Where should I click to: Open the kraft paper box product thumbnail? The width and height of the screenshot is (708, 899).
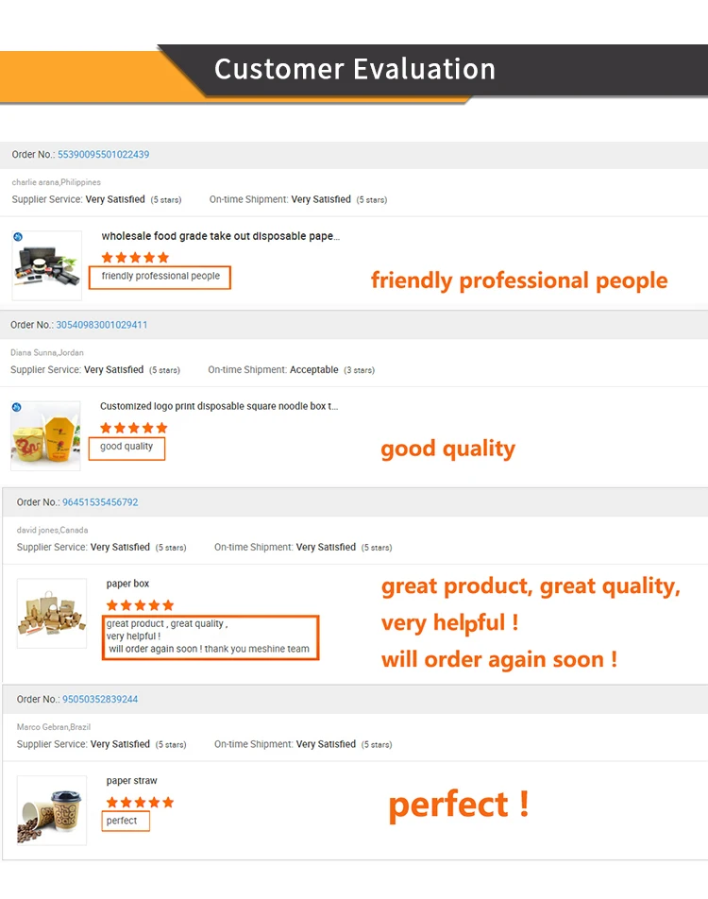(52, 613)
